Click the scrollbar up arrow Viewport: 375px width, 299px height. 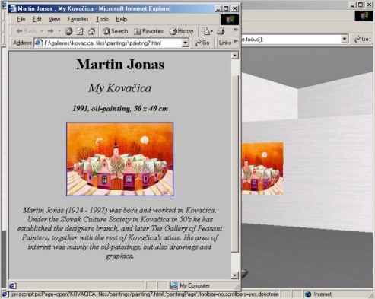235,56
